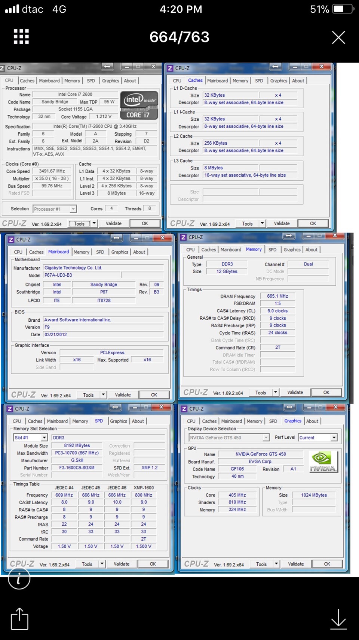Viewport: 359px width, 640px height.
Task: Click XMP 1.2 SPD Ext. field
Action: (149, 468)
